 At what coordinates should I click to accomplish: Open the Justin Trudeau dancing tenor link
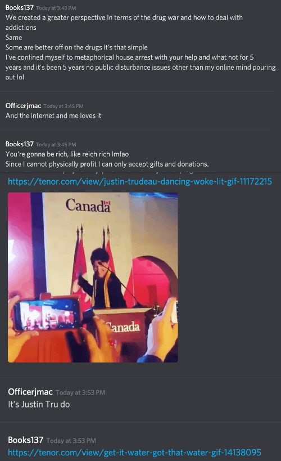tap(140, 181)
